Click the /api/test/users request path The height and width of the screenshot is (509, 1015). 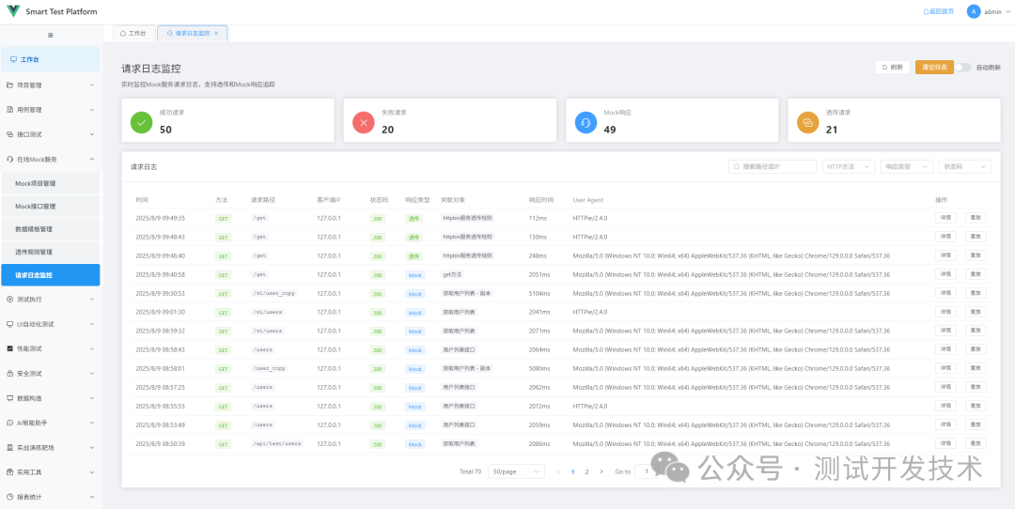pos(277,443)
